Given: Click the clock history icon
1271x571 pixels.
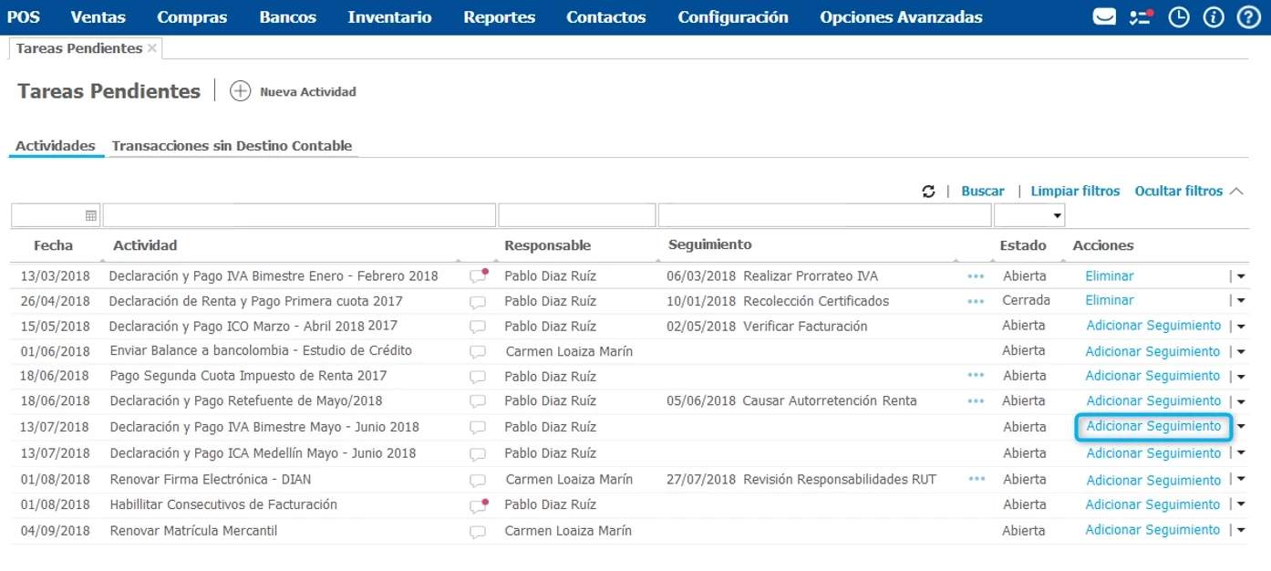Looking at the screenshot, I should pyautogui.click(x=1179, y=17).
